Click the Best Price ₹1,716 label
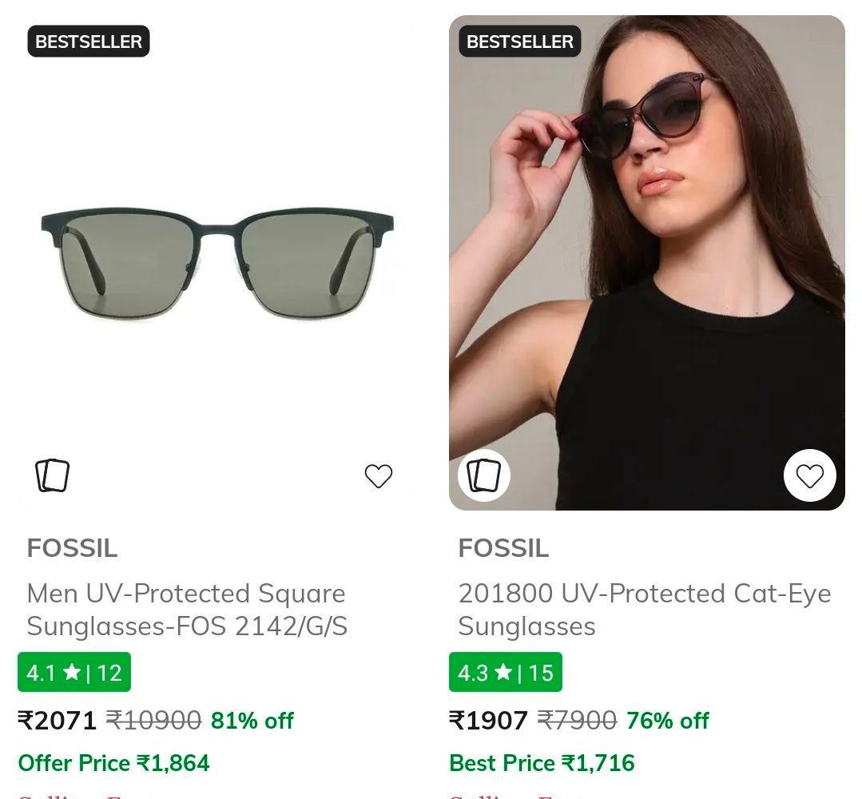 click(x=543, y=762)
